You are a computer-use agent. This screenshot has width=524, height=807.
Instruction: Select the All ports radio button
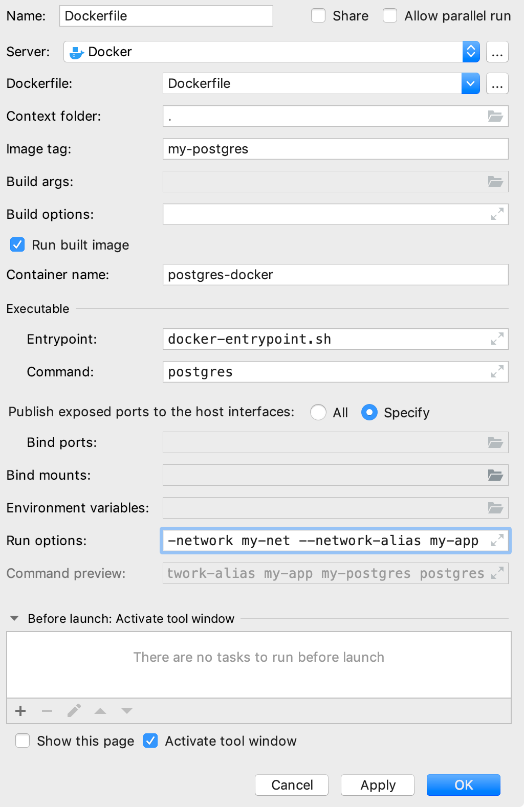pyautogui.click(x=318, y=412)
